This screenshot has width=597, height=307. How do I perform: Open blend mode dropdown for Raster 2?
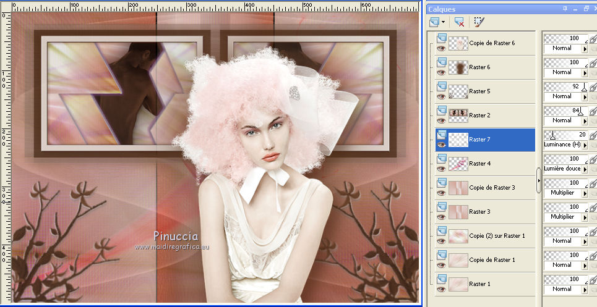pos(585,121)
